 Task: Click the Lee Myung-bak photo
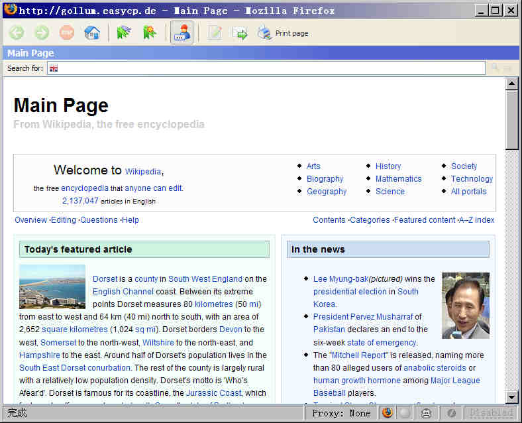coord(466,306)
